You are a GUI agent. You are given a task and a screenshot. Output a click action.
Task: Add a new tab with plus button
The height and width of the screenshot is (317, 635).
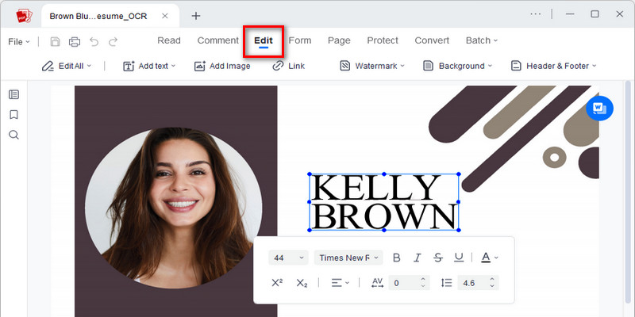[x=196, y=16]
